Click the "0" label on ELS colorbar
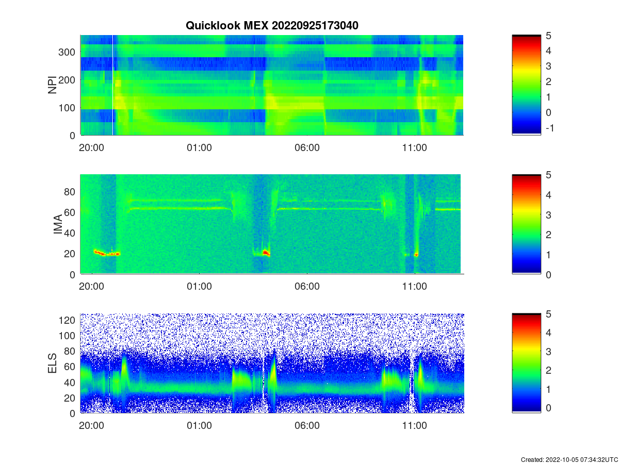 [x=548, y=407]
